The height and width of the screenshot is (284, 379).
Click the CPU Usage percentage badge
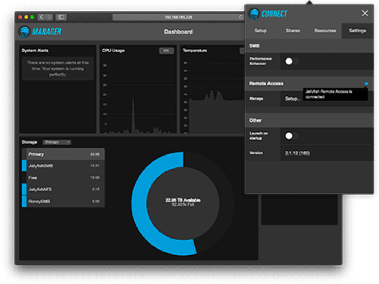click(x=166, y=51)
